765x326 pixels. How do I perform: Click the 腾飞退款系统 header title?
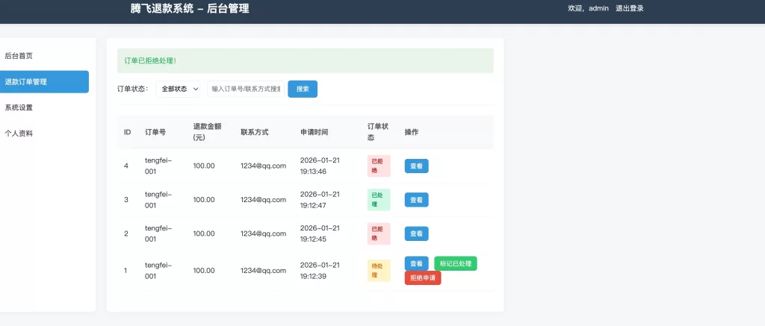tap(190, 9)
